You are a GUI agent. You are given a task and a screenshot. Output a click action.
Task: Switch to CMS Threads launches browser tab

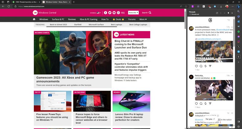tap(26, 2)
